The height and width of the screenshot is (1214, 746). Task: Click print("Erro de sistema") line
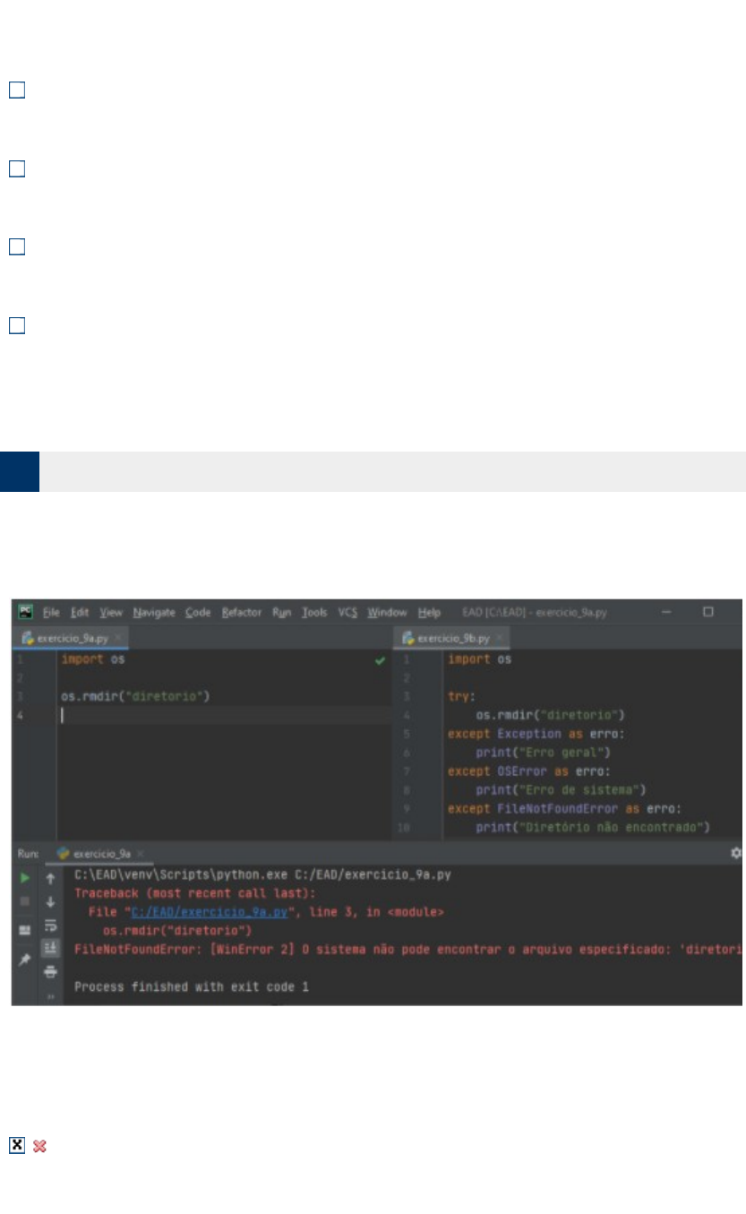(562, 789)
